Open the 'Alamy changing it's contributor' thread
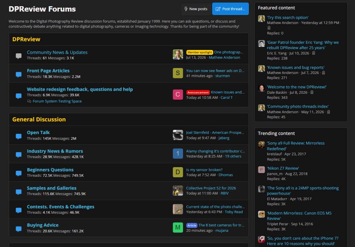 coord(215,151)
